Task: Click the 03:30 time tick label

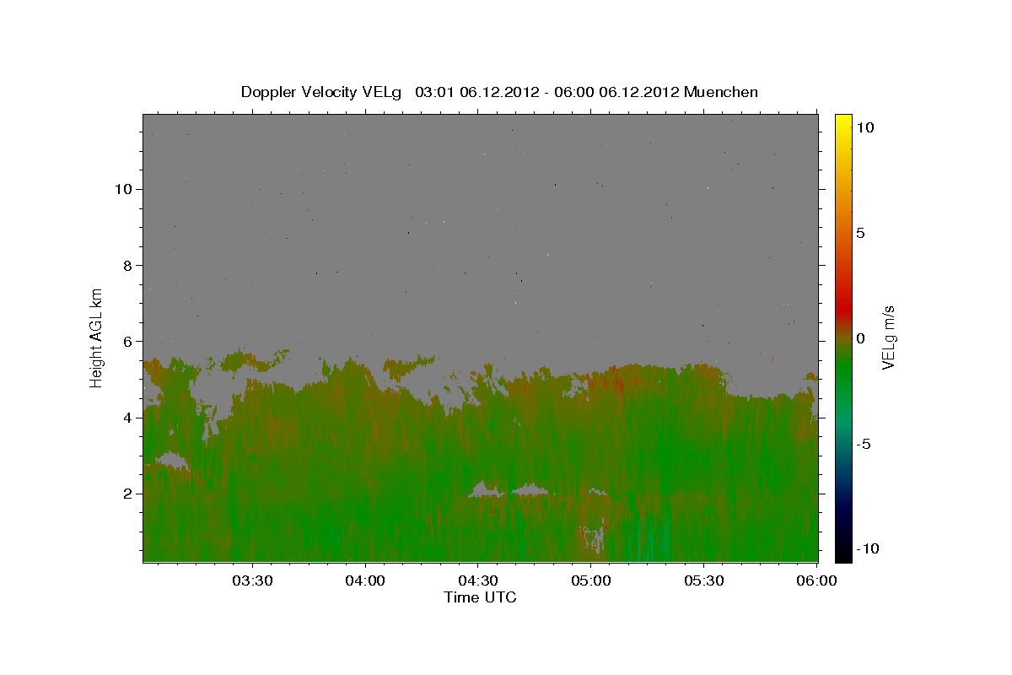Action: [x=252, y=580]
